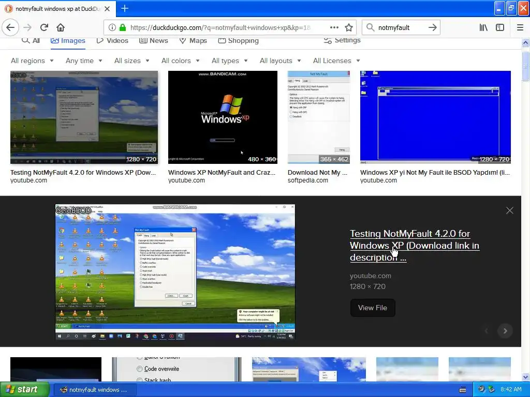
Task: Click the tray icon left of the clock
Action: coord(491,390)
